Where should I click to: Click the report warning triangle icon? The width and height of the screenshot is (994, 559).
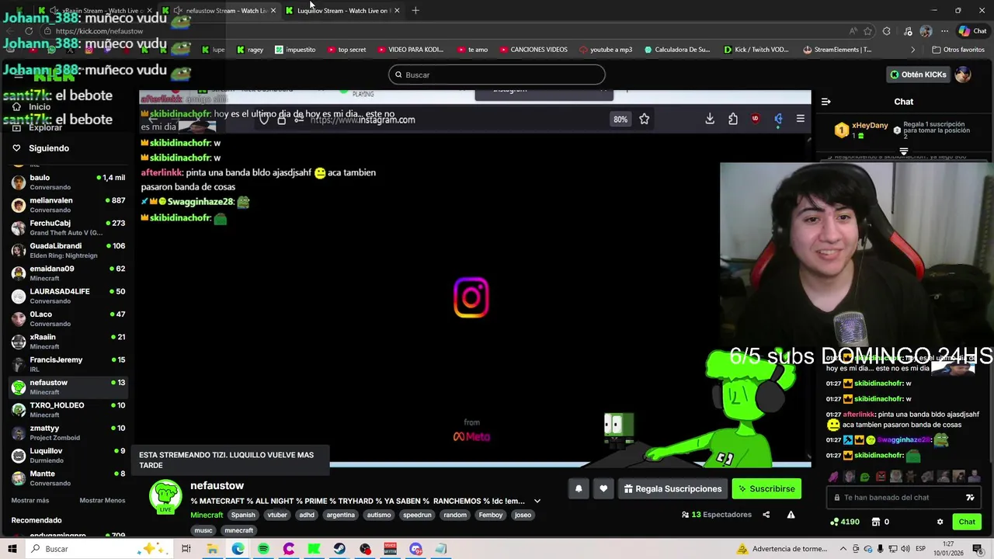791,515
